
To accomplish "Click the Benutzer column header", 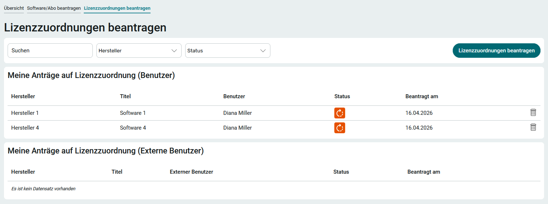I will 234,96.
